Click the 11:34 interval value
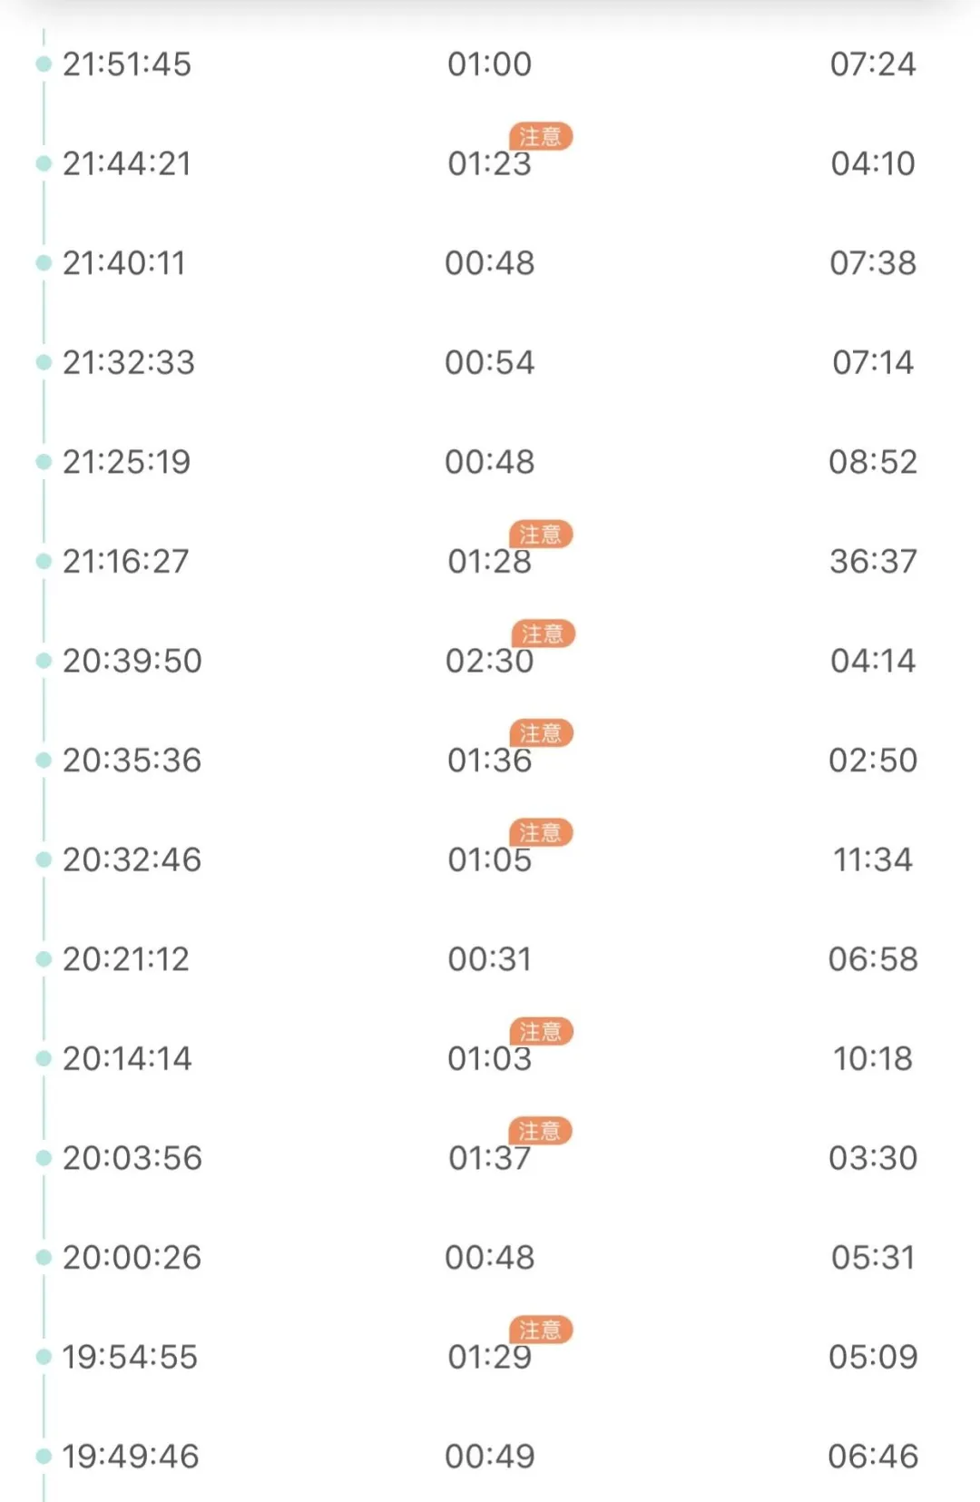This screenshot has height=1502, width=980. [873, 859]
